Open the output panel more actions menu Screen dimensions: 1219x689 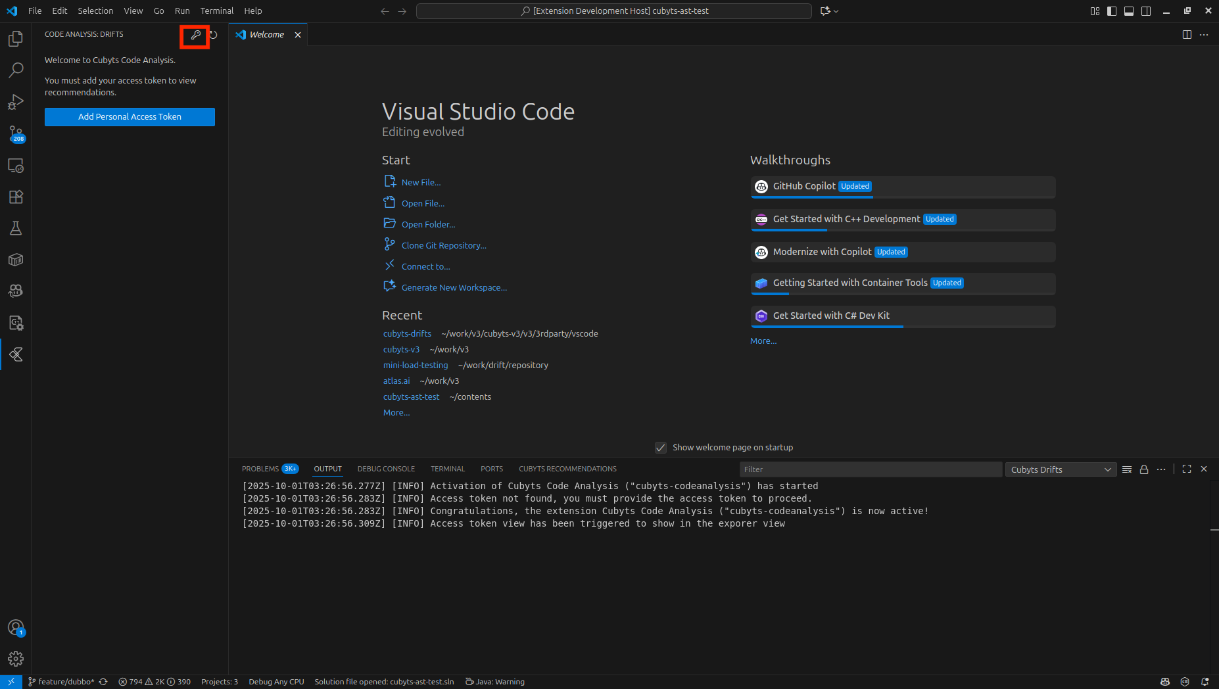tap(1161, 469)
